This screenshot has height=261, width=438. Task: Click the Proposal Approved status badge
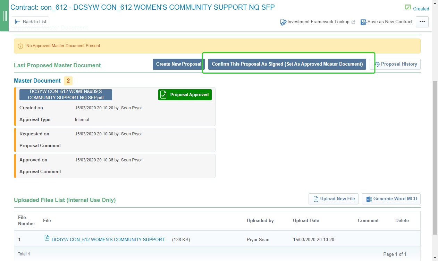click(x=185, y=95)
